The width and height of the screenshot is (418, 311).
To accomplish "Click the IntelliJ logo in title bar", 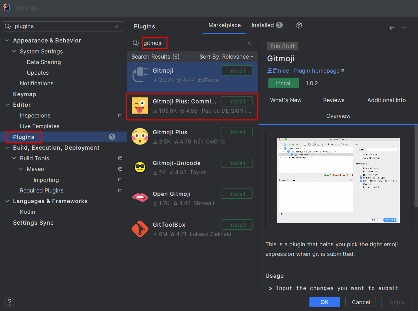I will click(x=7, y=7).
